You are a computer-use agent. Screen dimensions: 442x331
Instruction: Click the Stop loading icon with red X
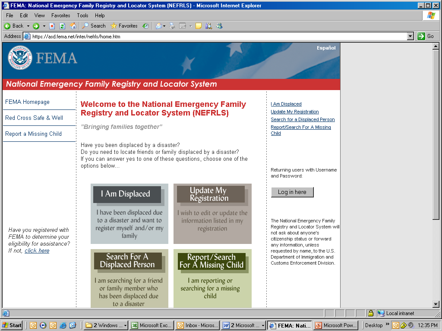(52, 26)
